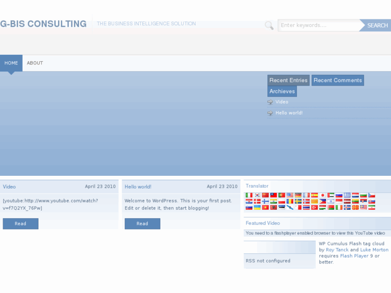
Task: Select the Romanian flag icon
Action: (x=290, y=201)
